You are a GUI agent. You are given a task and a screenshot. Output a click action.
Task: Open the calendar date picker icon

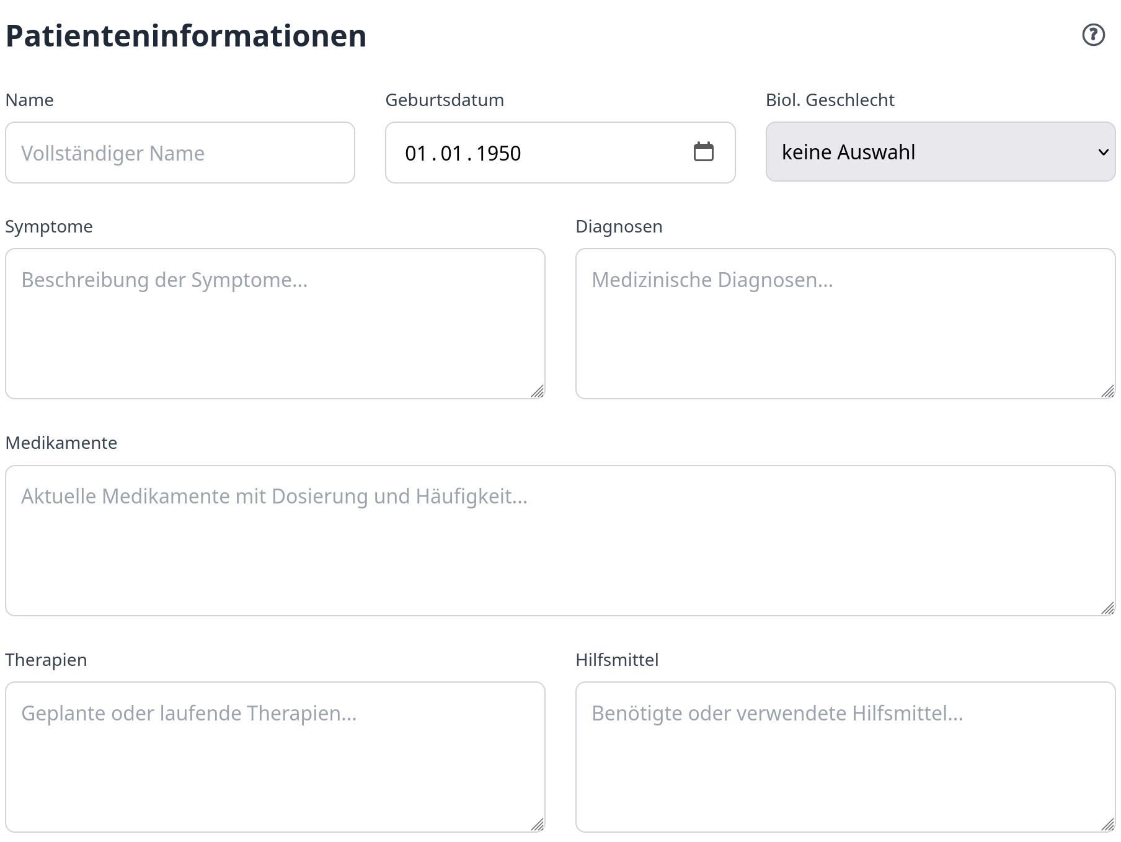(703, 152)
